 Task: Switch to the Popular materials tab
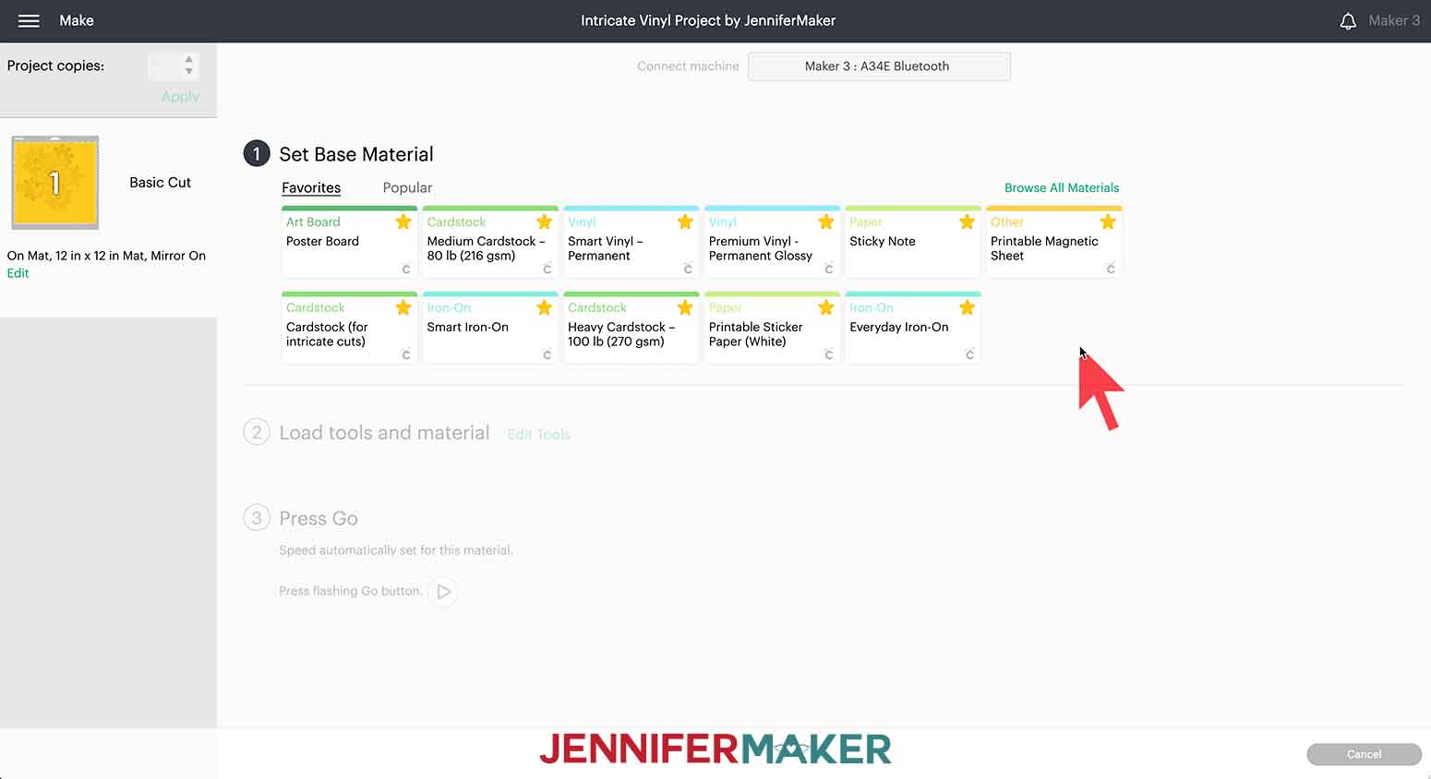tap(407, 187)
